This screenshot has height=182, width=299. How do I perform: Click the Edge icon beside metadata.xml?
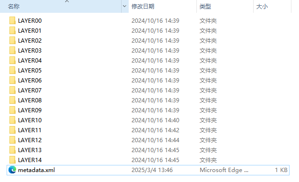point(12,170)
